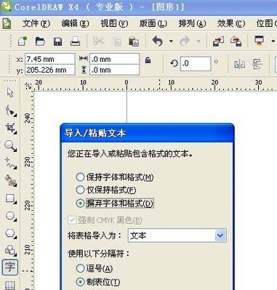Click the Redo arrow icon
Viewport: 277px width, 290px height.
[x=185, y=41]
